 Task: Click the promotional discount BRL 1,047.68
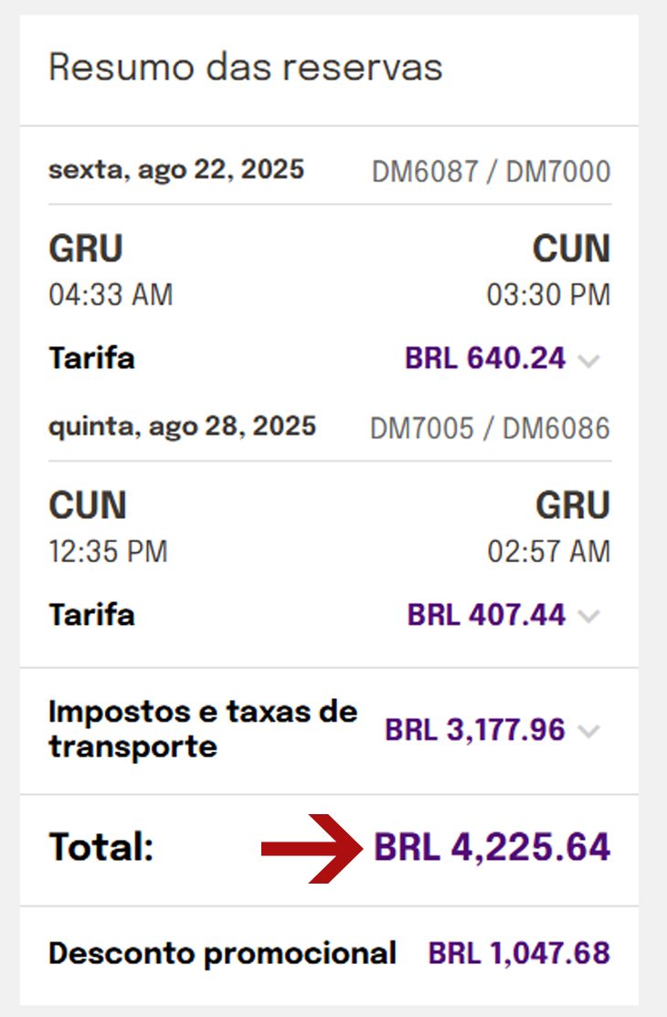coord(519,953)
